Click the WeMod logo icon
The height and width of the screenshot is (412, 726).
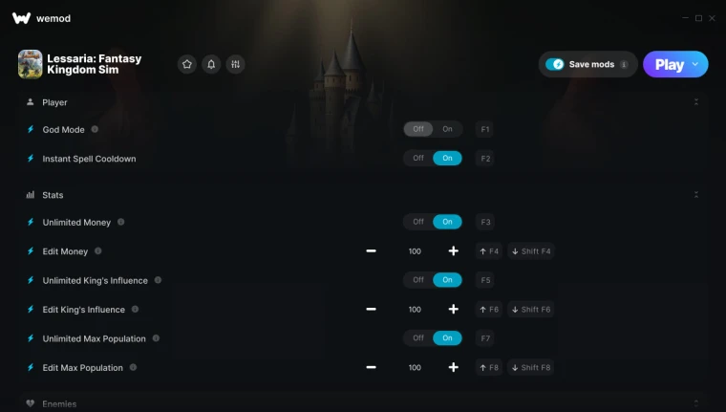pos(21,18)
